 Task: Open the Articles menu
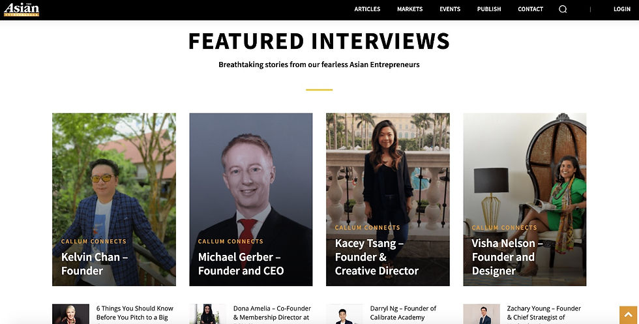pos(367,9)
